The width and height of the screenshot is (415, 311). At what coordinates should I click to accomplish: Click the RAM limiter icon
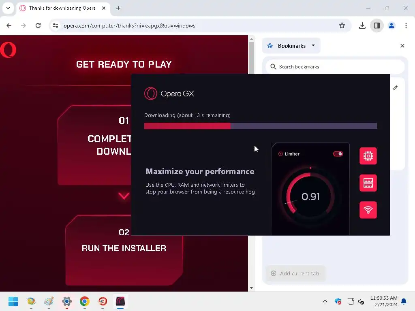[368, 183]
